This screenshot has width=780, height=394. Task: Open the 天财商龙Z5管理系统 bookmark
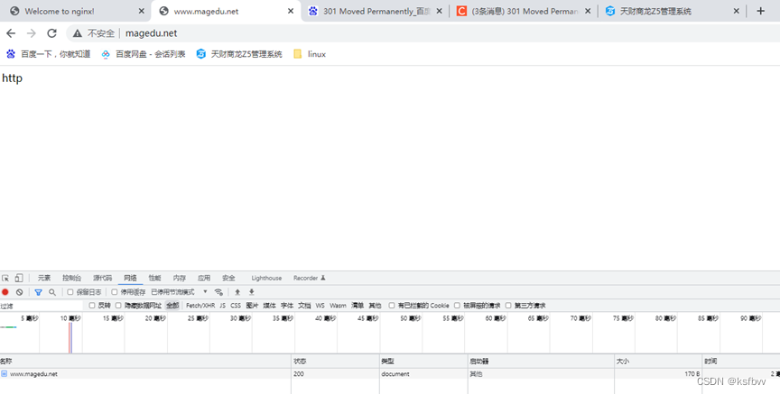pyautogui.click(x=239, y=54)
